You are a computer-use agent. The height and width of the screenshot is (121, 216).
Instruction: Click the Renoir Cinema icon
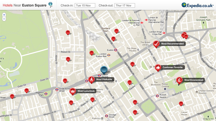point(165,89)
